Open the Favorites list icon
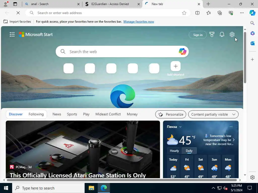Viewport: 258px width, 193px height. [208, 13]
